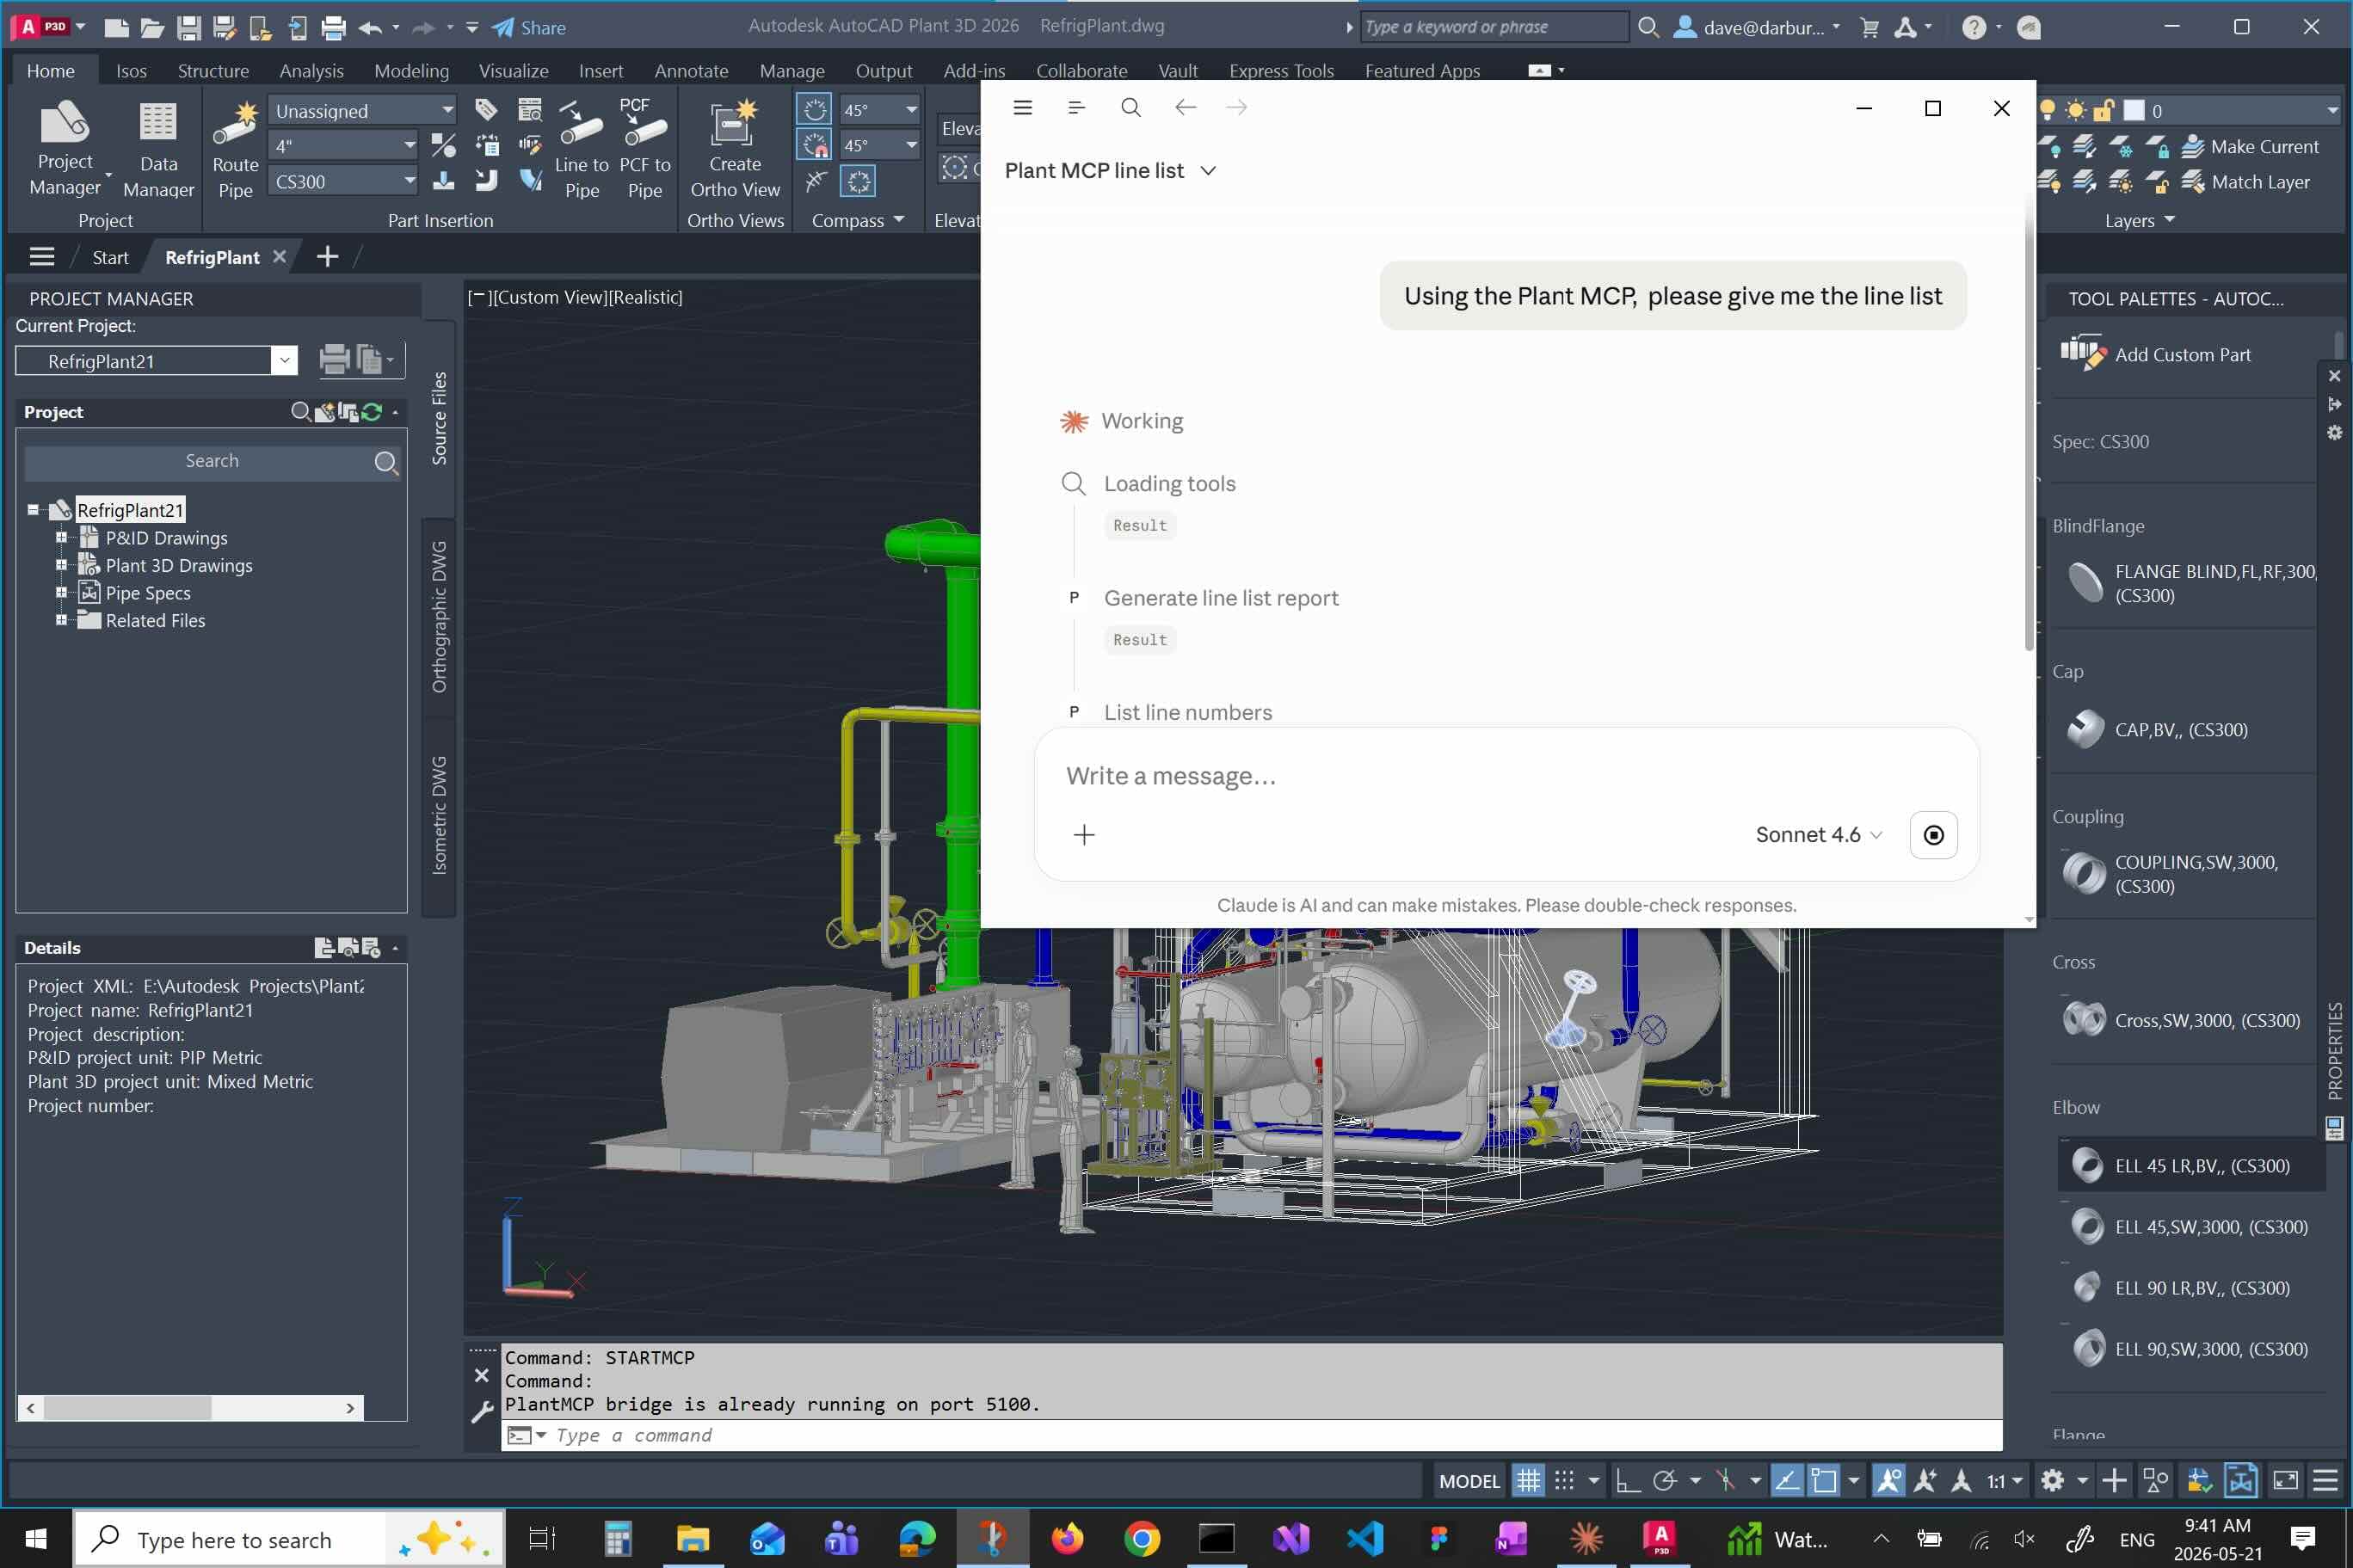Image resolution: width=2353 pixels, height=1568 pixels.
Task: Open the Claude hamburger menu icon
Action: click(1022, 107)
